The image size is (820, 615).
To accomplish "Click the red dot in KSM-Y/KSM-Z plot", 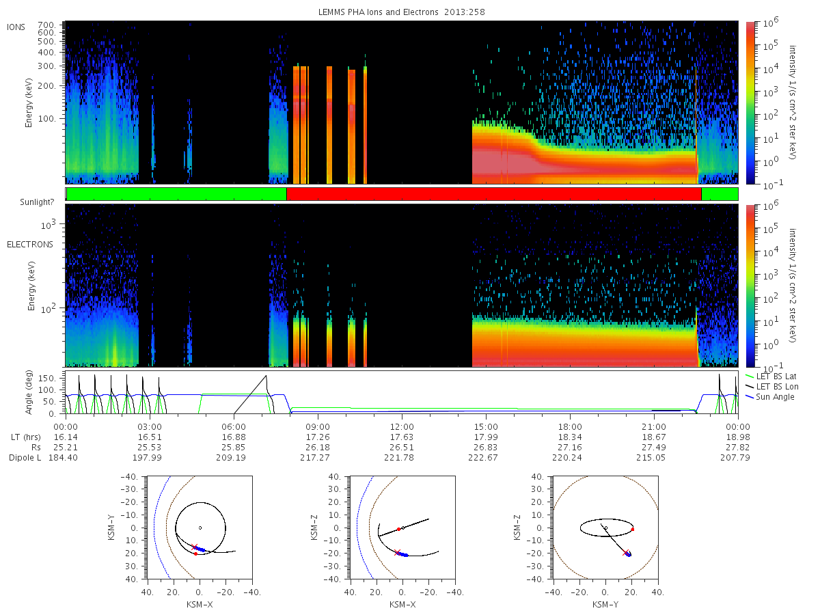I will tap(633, 530).
